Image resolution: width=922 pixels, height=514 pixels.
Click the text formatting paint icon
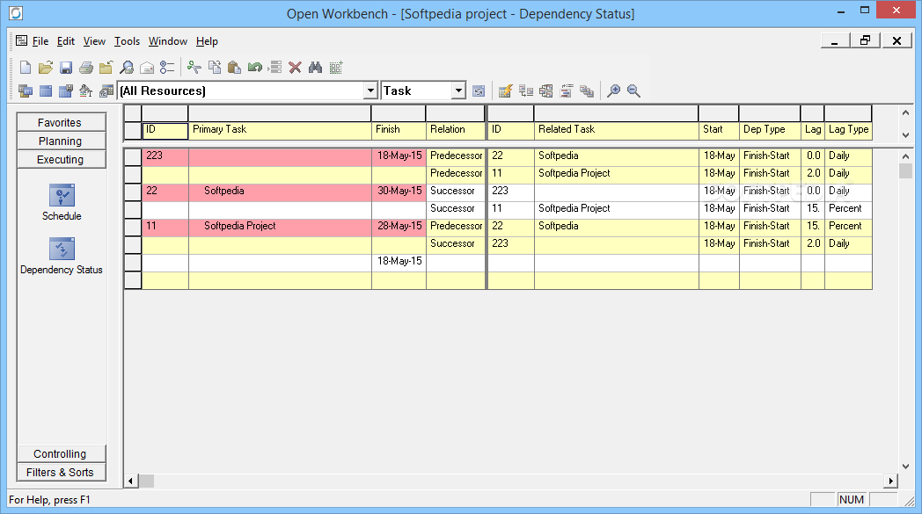point(86,91)
